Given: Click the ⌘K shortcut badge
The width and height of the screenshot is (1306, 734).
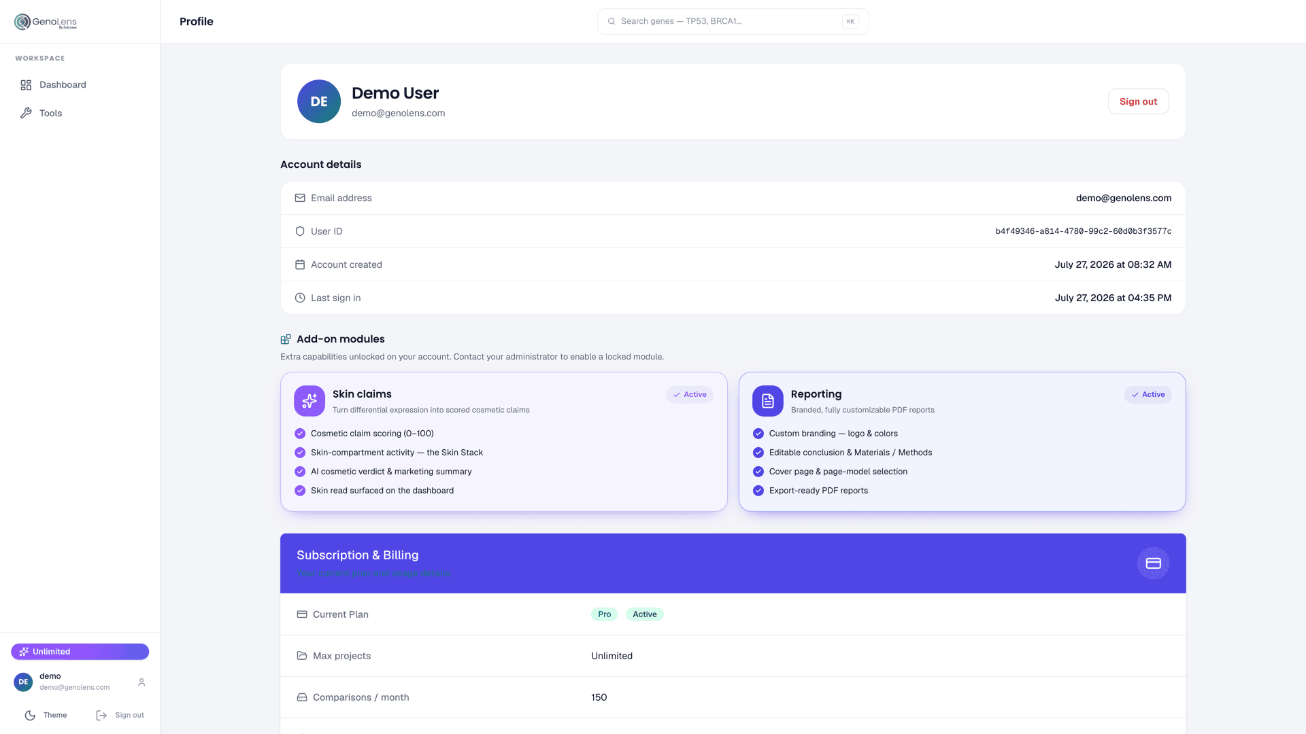Looking at the screenshot, I should tap(850, 22).
